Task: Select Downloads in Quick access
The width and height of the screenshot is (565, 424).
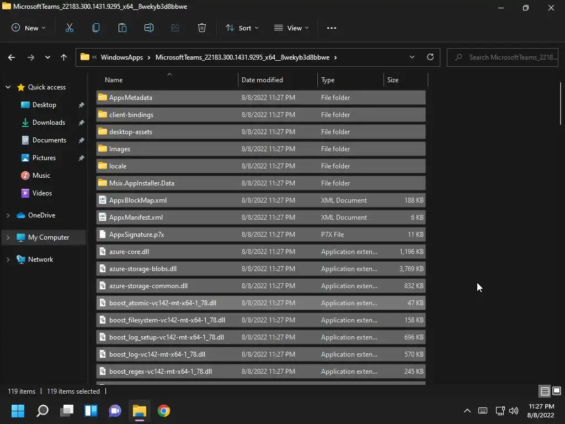Action: (49, 123)
